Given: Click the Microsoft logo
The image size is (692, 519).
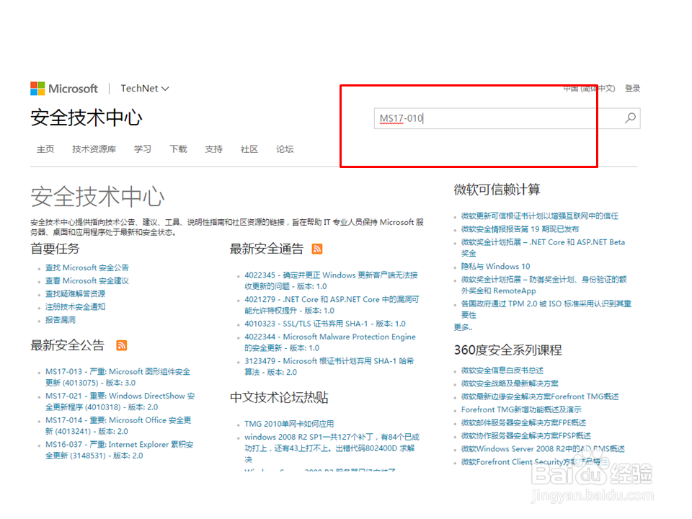Looking at the screenshot, I should point(64,89).
